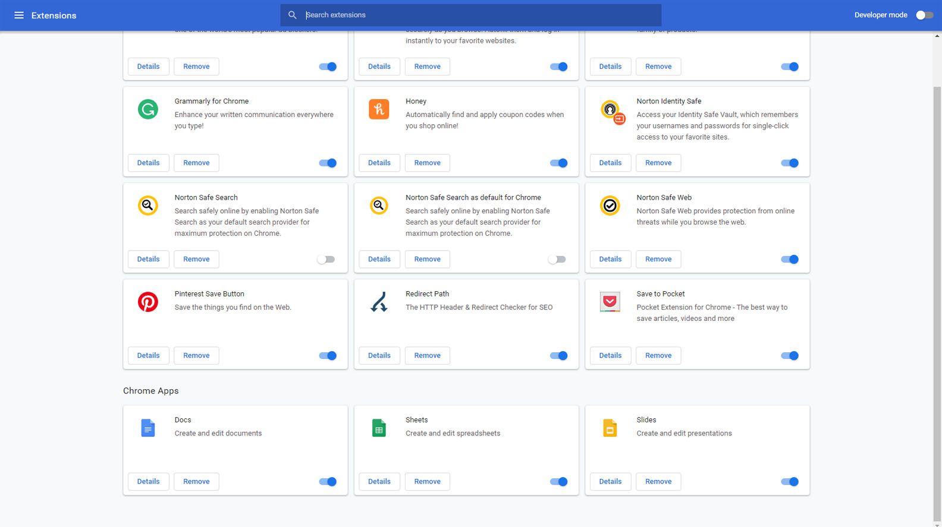View Pinterest Save Button Details
The height and width of the screenshot is (527, 942).
(149, 355)
